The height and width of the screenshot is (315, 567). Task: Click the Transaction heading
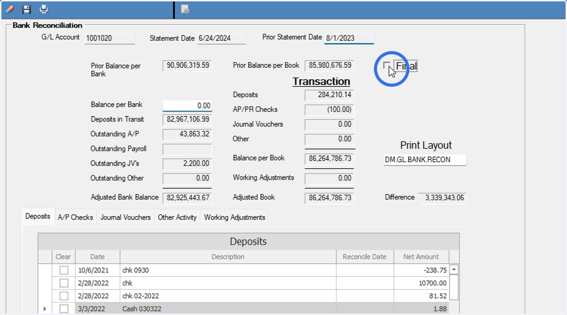pyautogui.click(x=321, y=81)
